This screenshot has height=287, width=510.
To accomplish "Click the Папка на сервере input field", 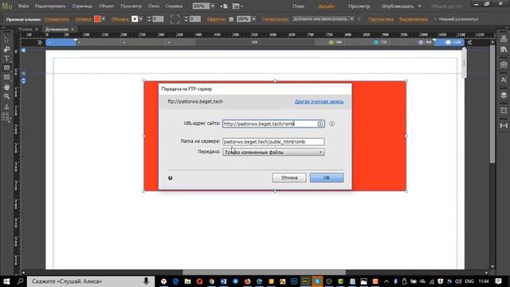I will click(273, 142).
